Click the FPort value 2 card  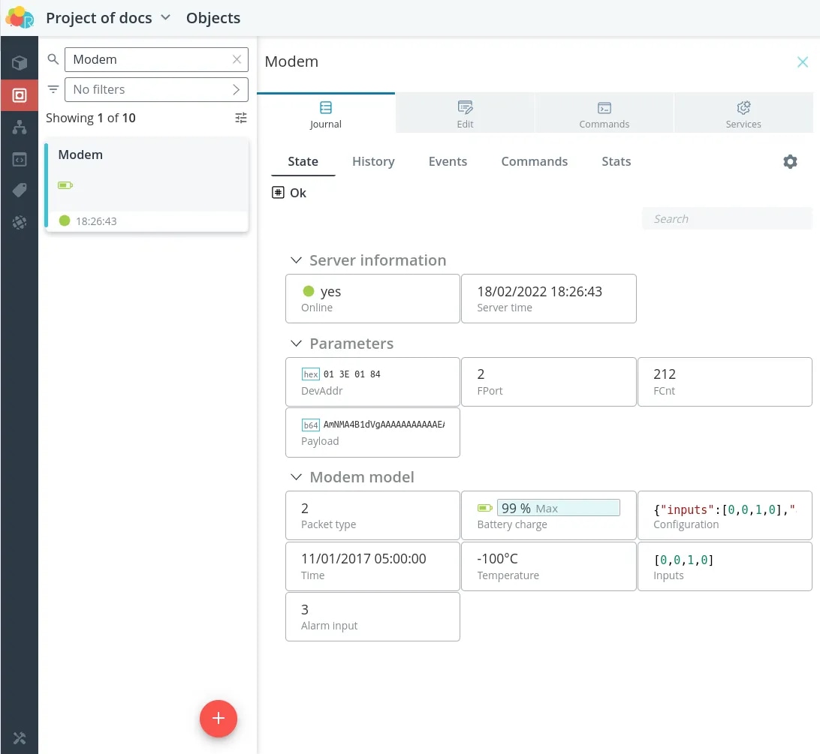[x=549, y=382]
